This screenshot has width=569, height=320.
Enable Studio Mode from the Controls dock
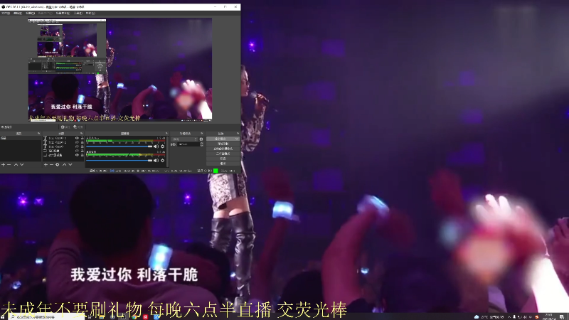223,154
